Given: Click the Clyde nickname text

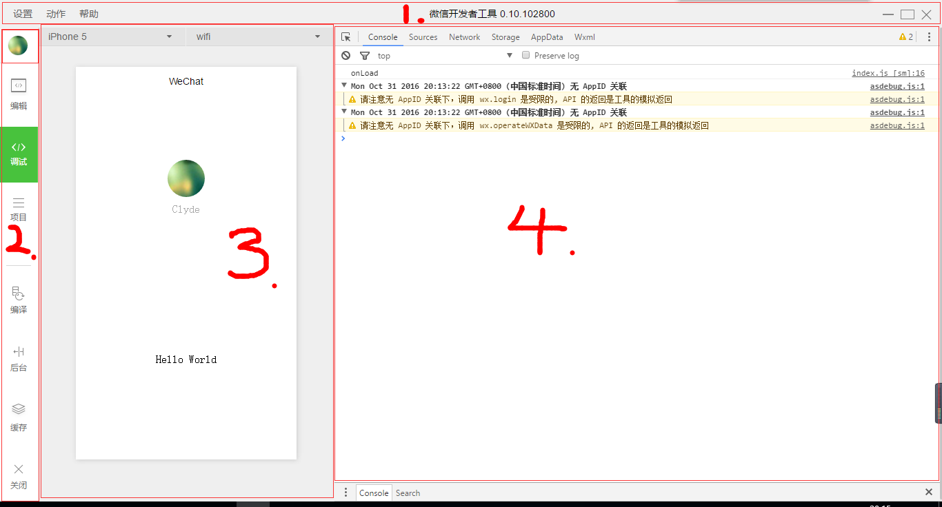Looking at the screenshot, I should pyautogui.click(x=186, y=209).
